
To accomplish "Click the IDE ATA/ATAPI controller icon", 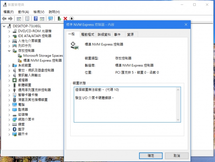I will pos(15,36).
